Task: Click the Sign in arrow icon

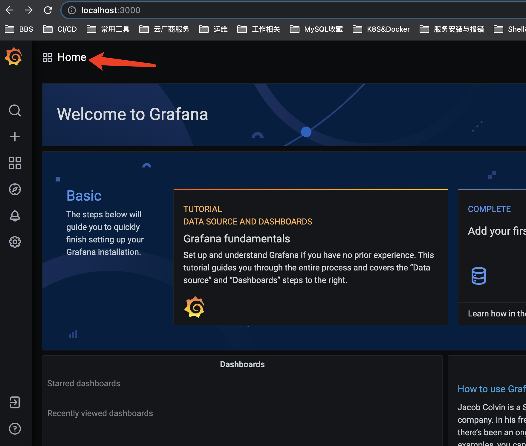Action: tap(15, 402)
